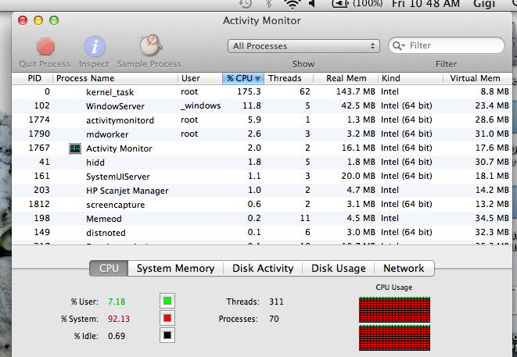517x357 pixels.
Task: Switch to the System Memory tab
Action: pyautogui.click(x=175, y=269)
